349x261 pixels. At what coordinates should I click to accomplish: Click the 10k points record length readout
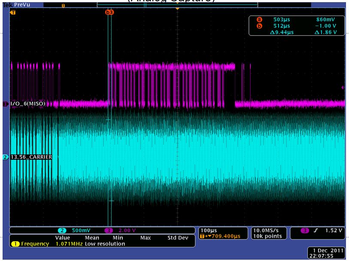[267, 236]
